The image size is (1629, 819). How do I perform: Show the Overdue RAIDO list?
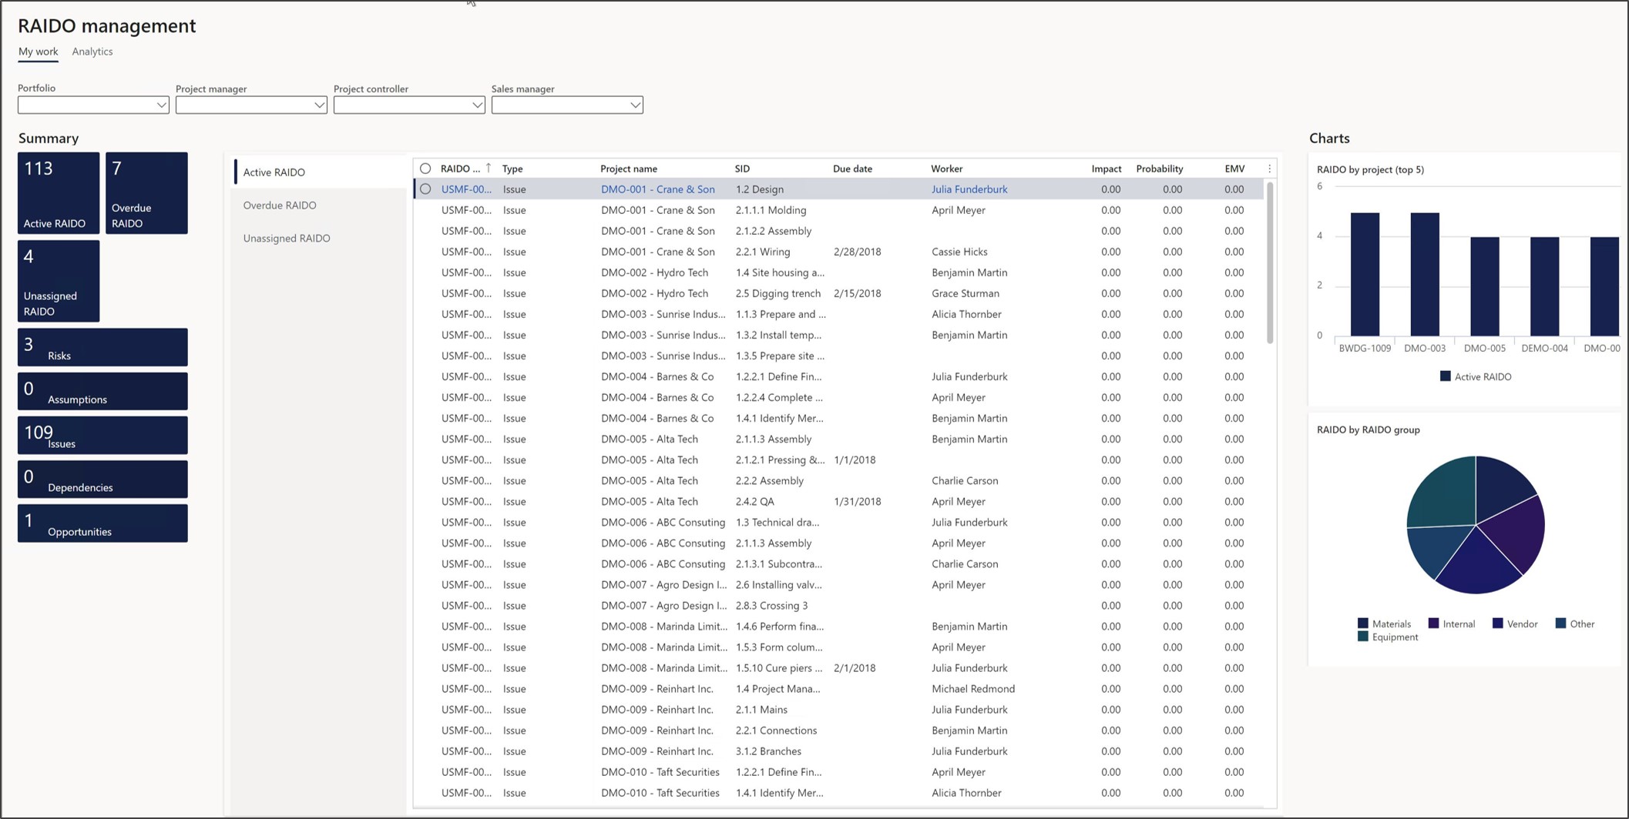click(280, 206)
